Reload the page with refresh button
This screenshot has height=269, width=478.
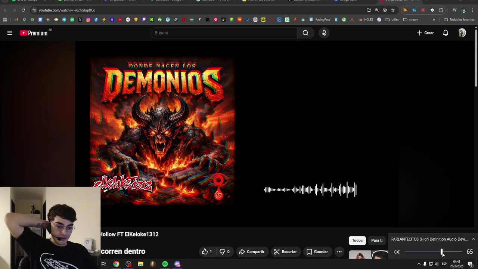click(23, 10)
